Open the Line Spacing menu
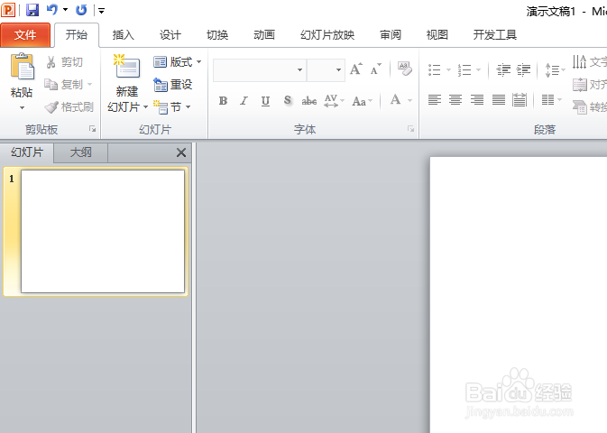607x433 pixels. tap(555, 70)
